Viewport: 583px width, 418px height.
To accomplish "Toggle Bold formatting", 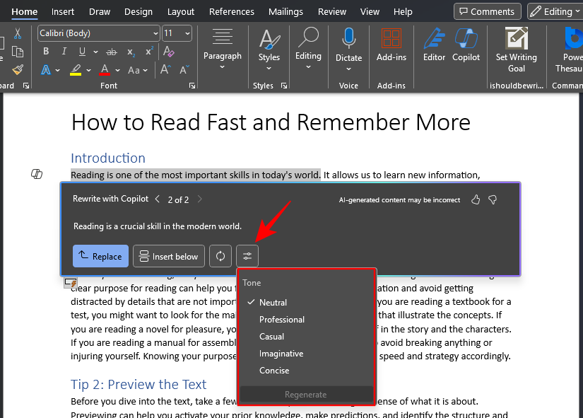I will [x=46, y=52].
